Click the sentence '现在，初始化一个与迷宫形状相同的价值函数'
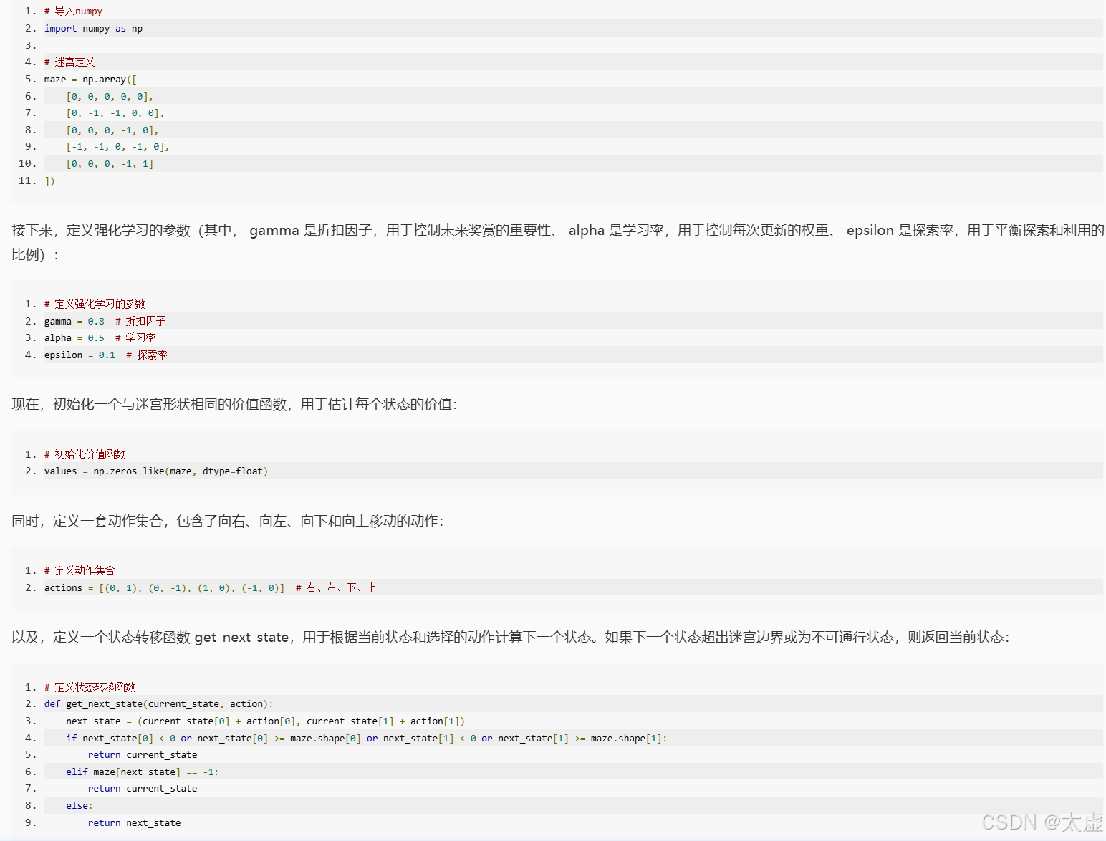The width and height of the screenshot is (1106, 841). [234, 404]
